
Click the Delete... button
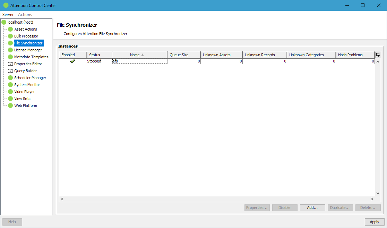[x=368, y=208]
